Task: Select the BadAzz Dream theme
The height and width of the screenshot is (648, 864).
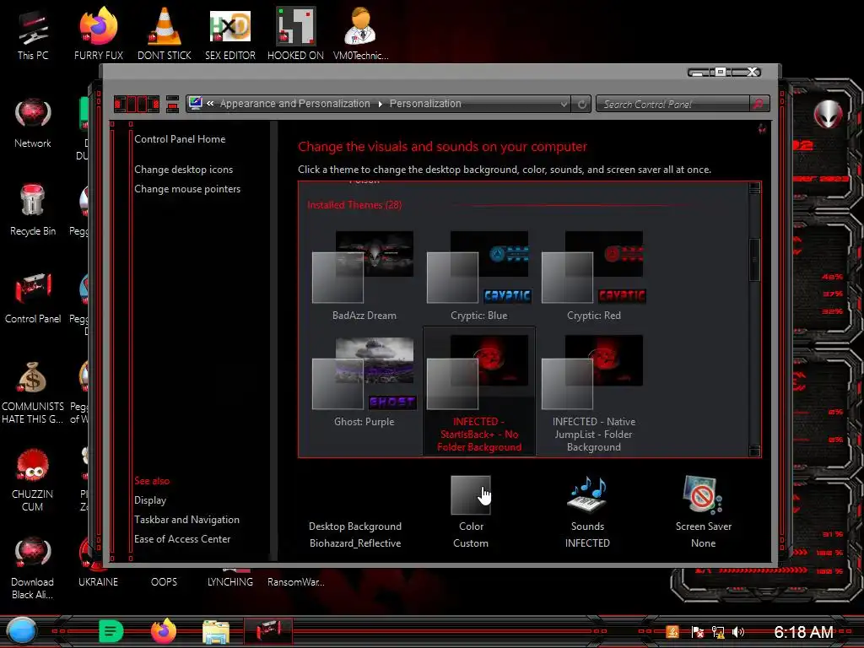Action: coord(364,276)
